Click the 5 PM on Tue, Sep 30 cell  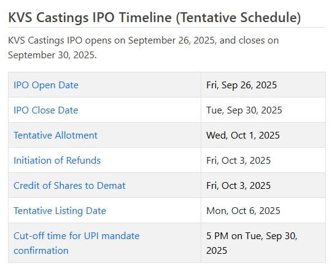click(252, 243)
